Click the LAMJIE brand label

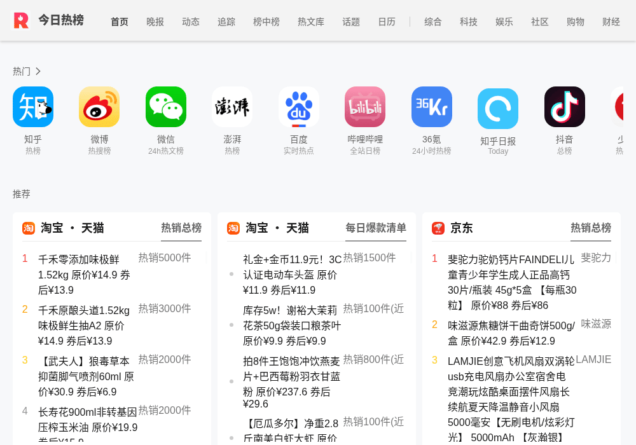point(593,359)
